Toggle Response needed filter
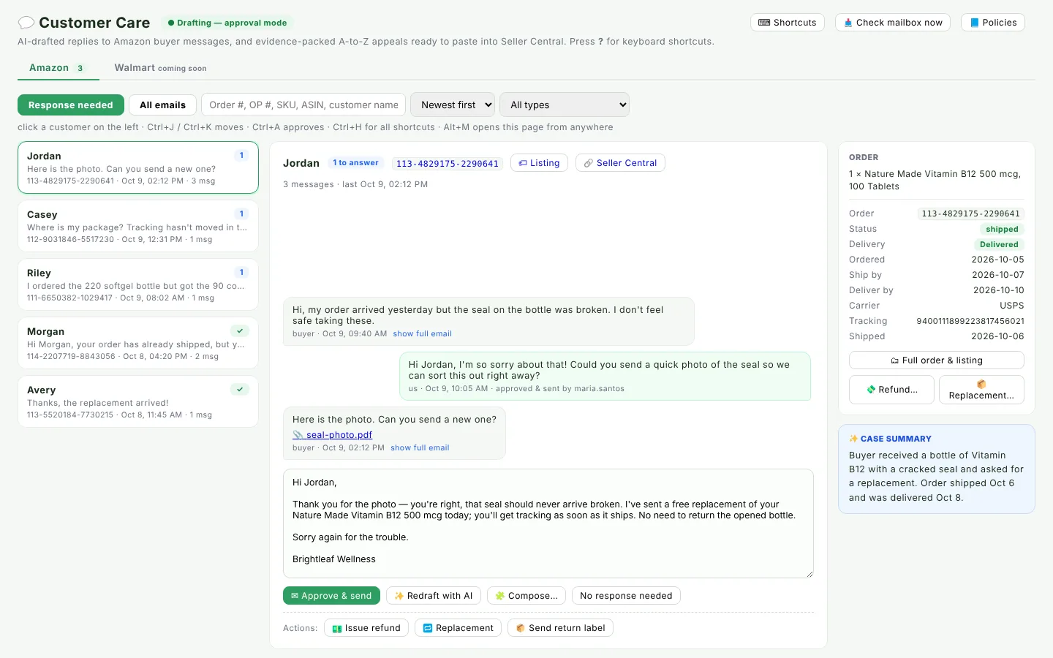Image resolution: width=1053 pixels, height=658 pixels. 71,105
